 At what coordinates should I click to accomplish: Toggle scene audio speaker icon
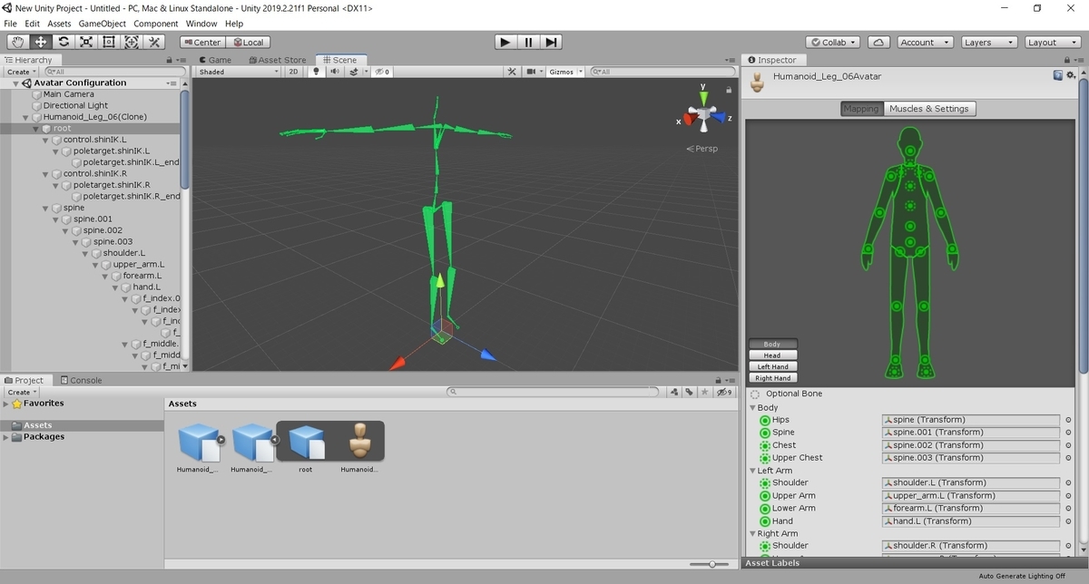334,72
